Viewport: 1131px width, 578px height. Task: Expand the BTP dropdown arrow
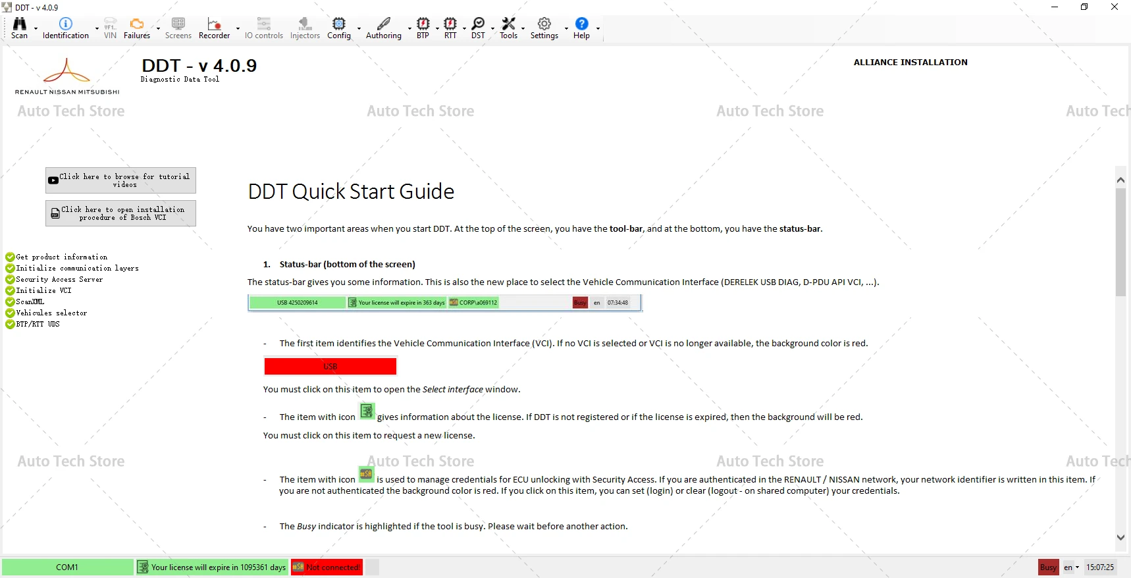(x=436, y=29)
